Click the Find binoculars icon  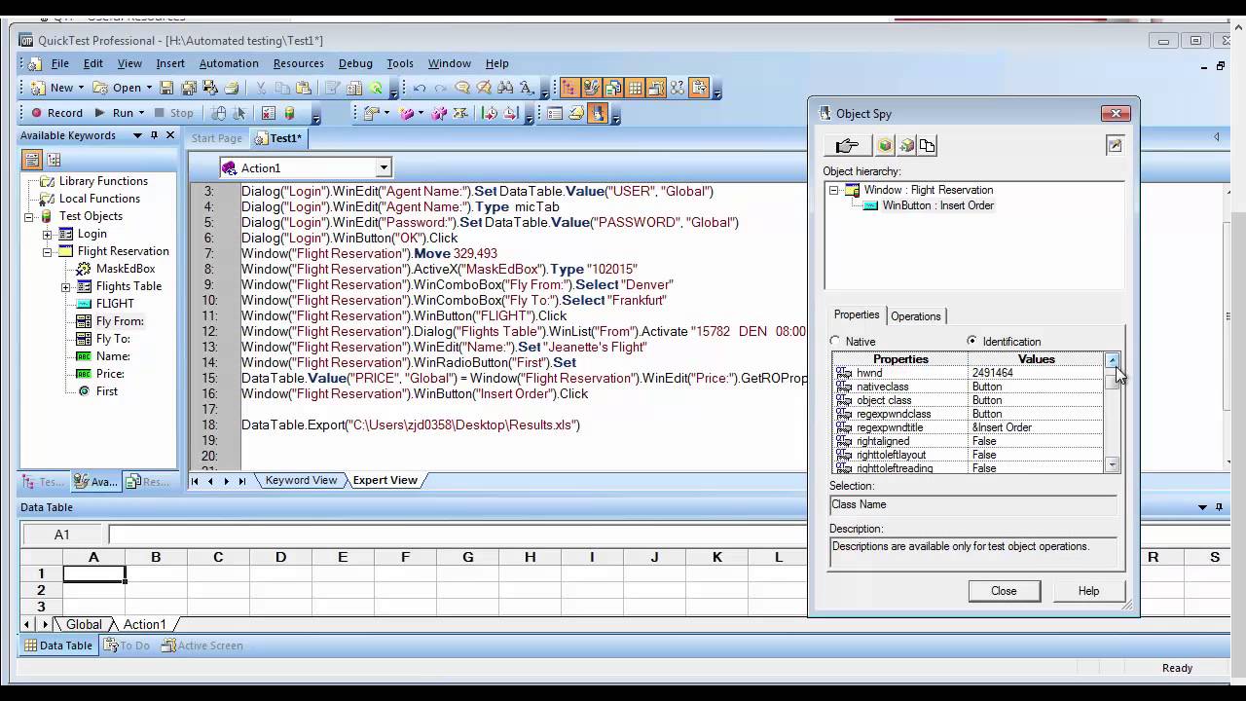coord(503,88)
